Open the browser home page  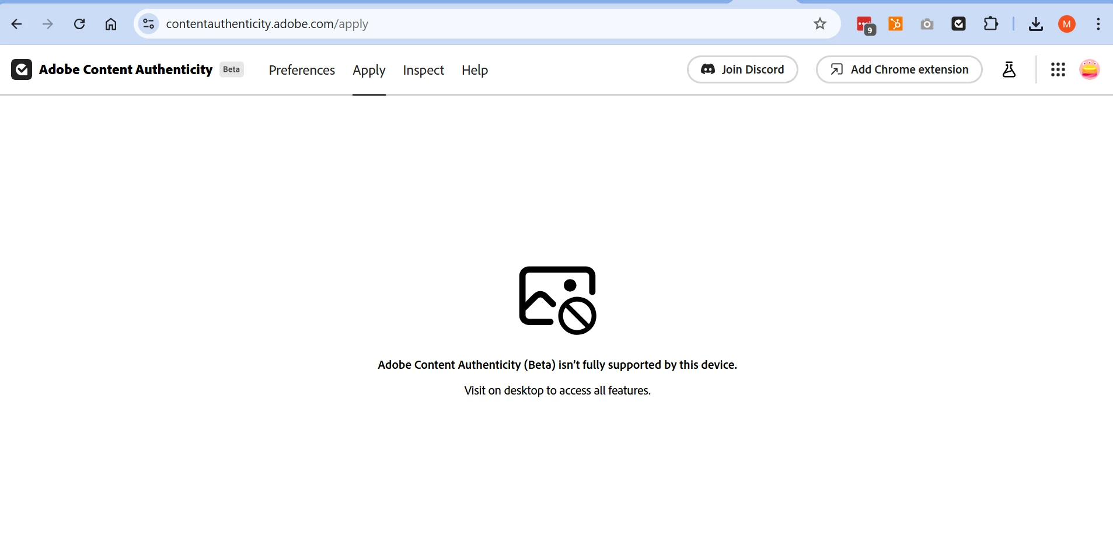click(111, 24)
